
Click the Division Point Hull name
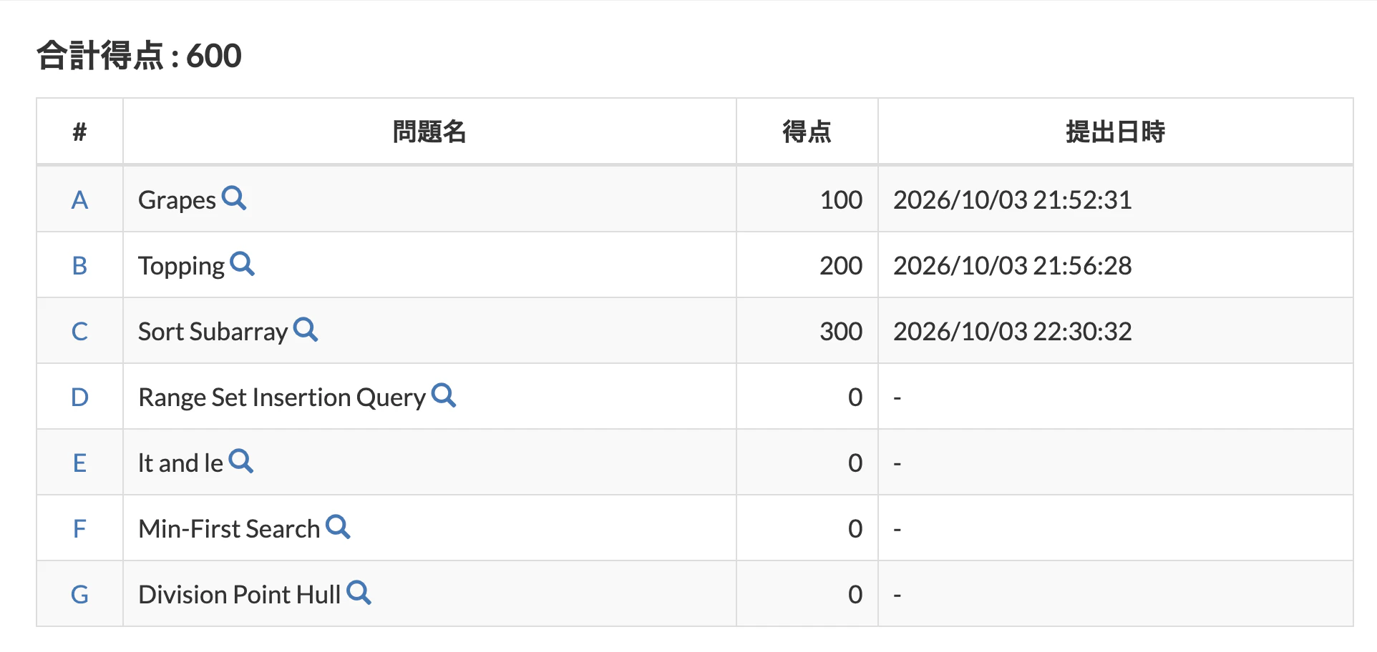239,595
